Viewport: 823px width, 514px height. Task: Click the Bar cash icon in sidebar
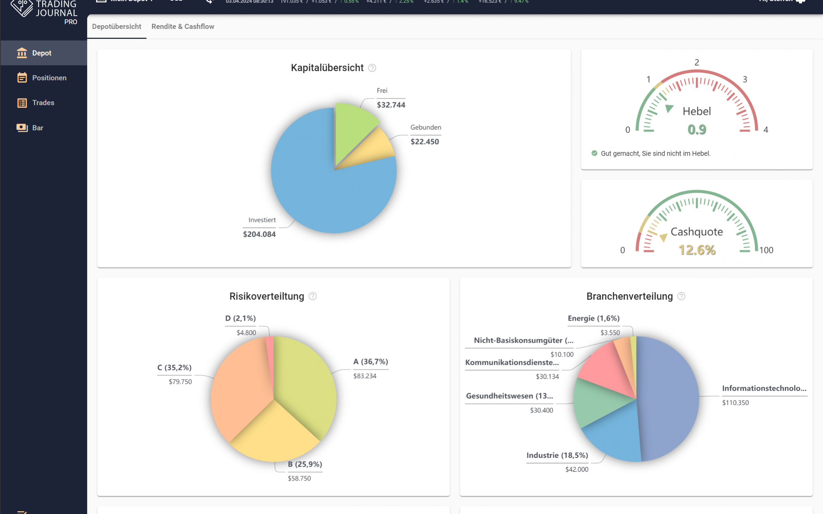tap(22, 128)
